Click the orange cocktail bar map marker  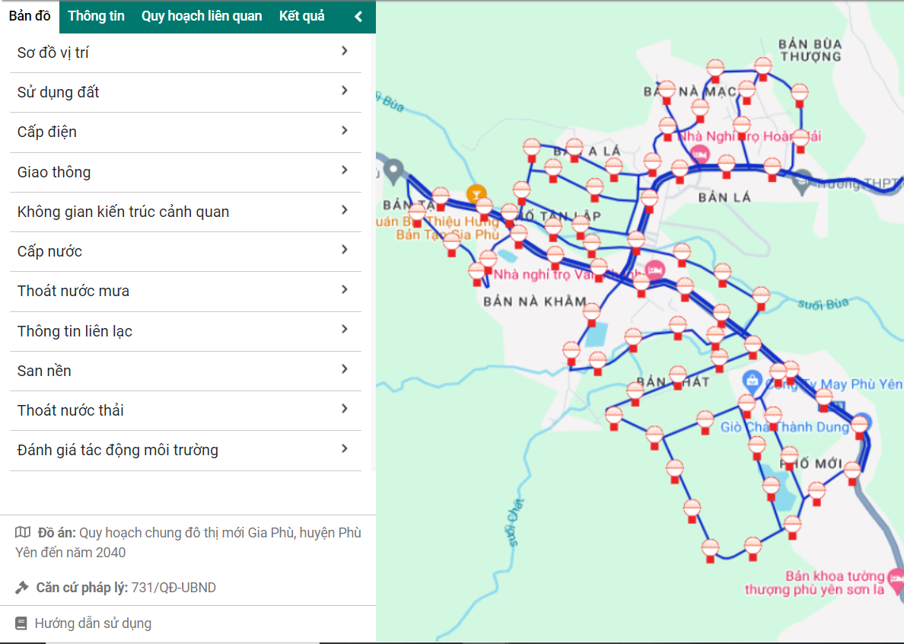point(476,193)
